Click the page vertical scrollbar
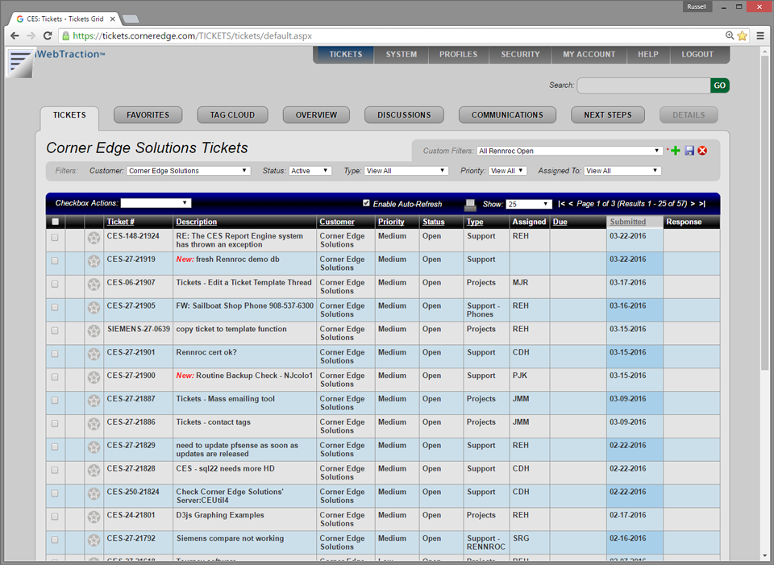 765,212
